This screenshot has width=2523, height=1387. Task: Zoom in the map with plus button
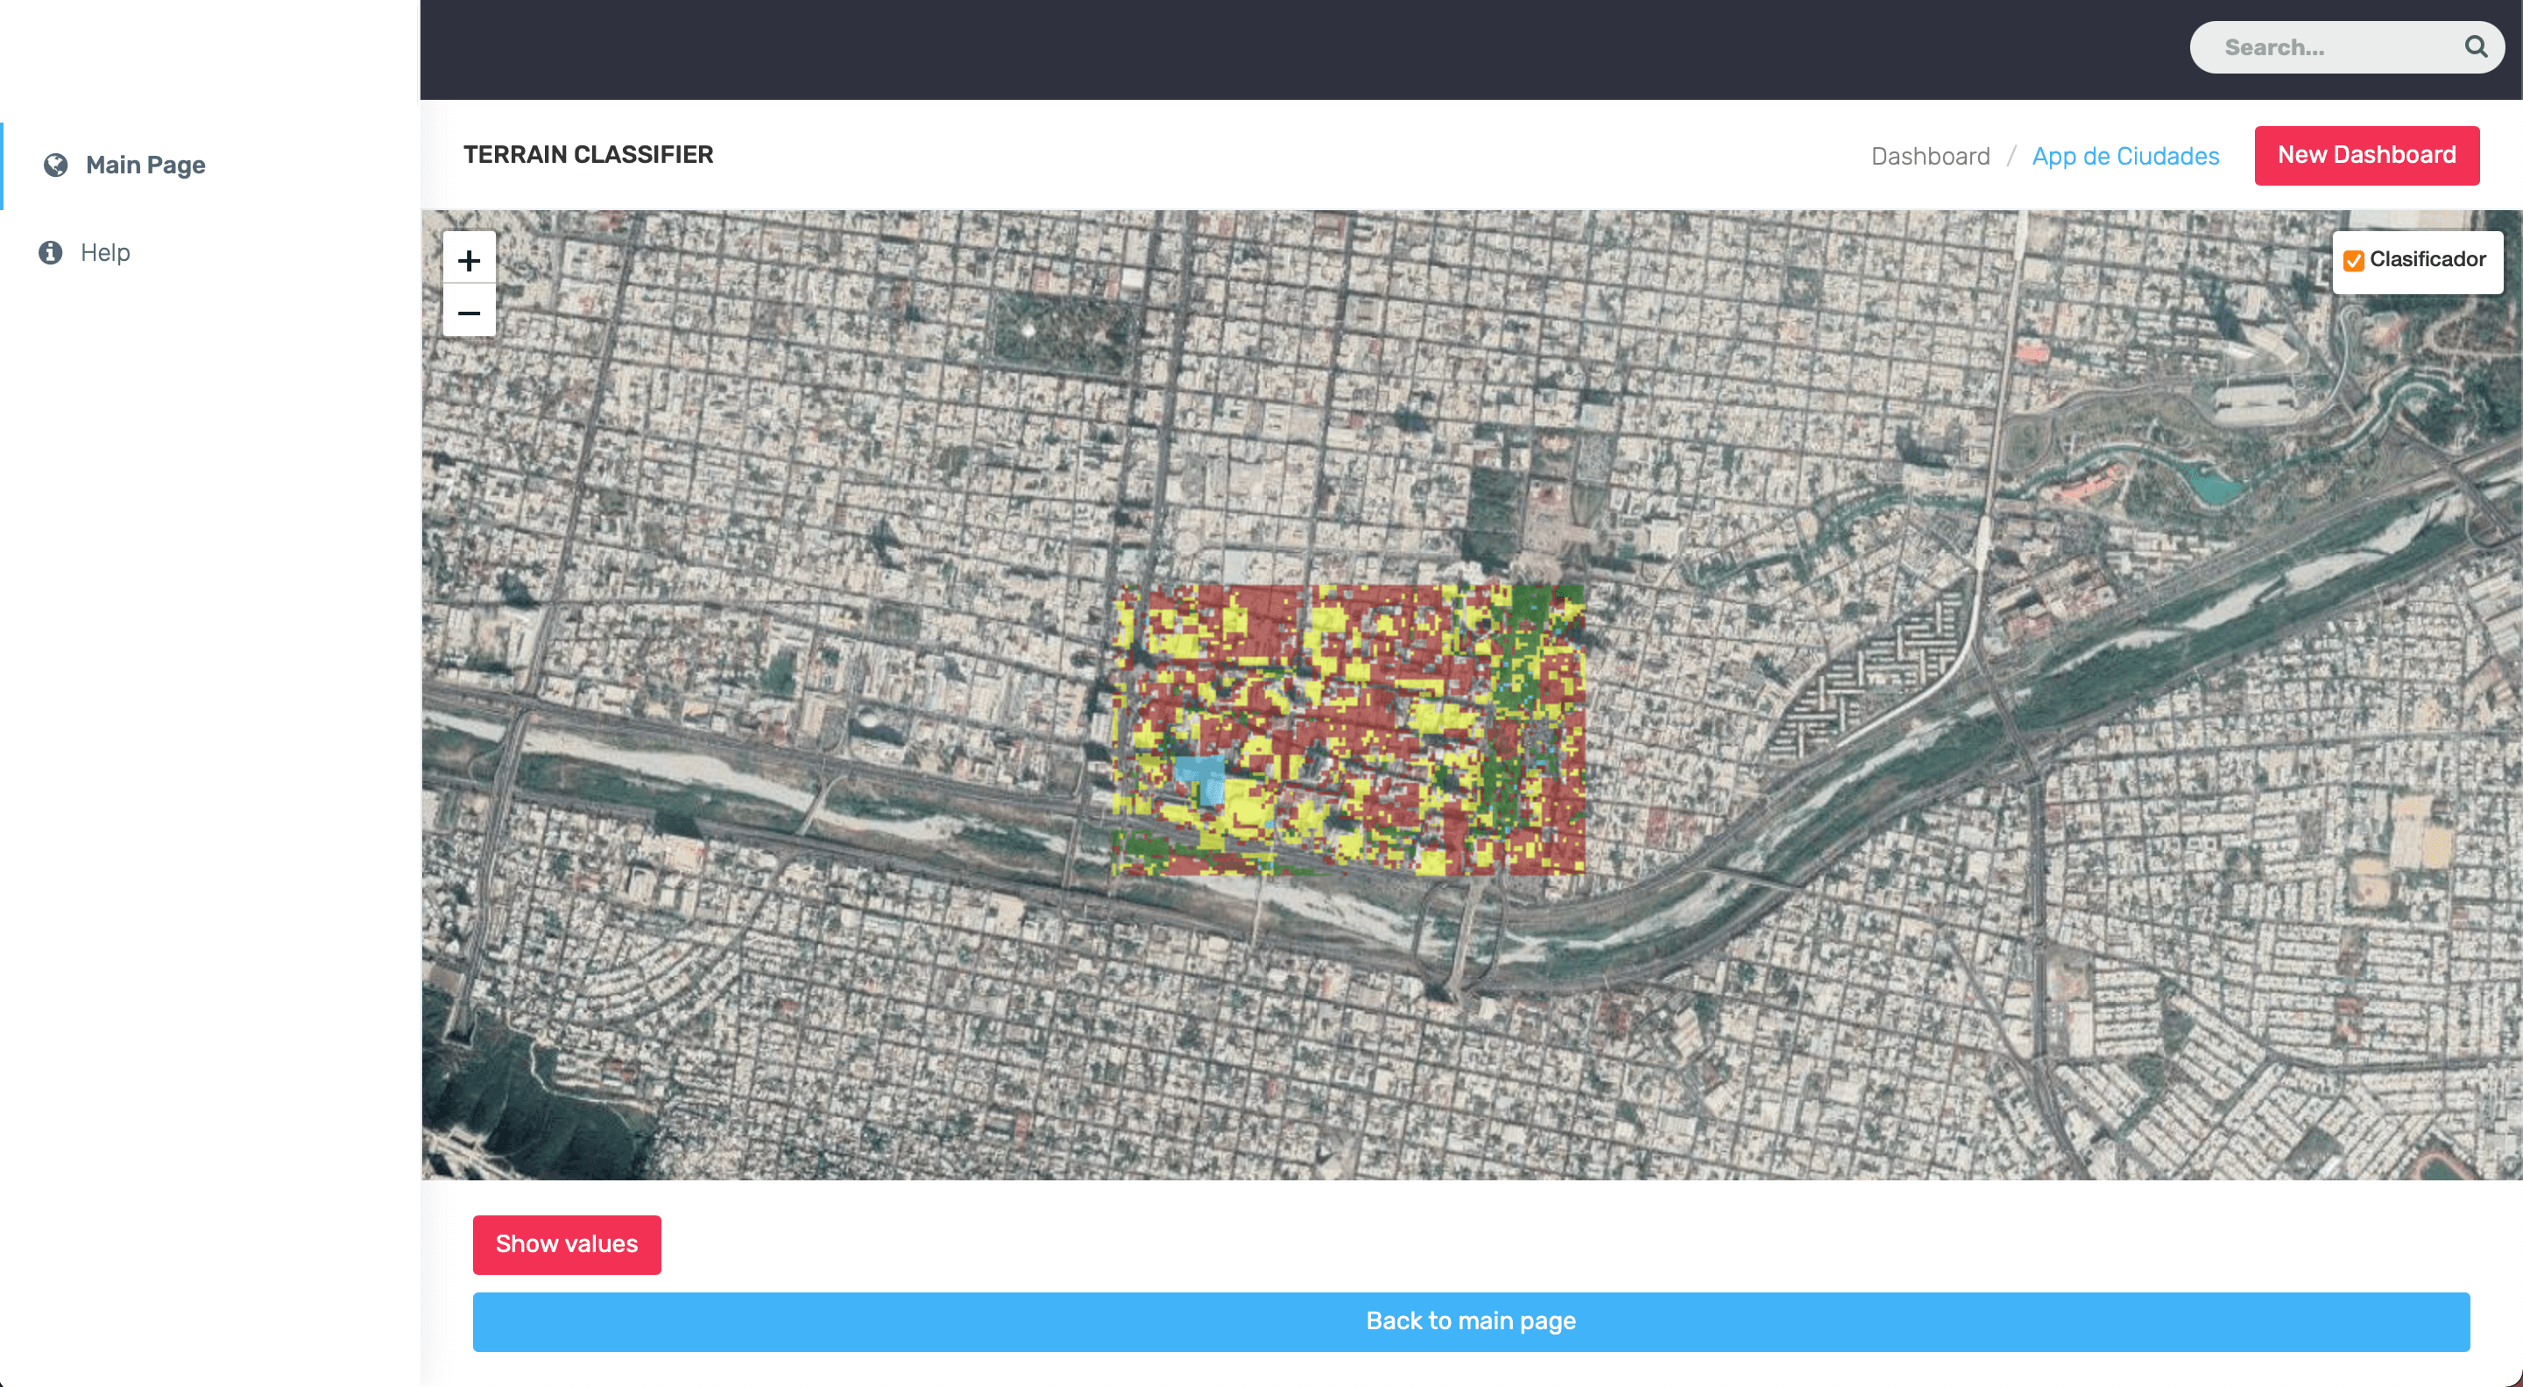(x=468, y=260)
